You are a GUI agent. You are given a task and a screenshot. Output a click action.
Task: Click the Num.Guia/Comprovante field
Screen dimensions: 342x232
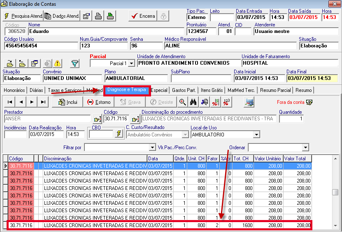point(104,46)
